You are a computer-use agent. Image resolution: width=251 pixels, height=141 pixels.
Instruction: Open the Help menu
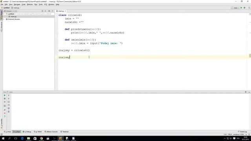coord(58,4)
